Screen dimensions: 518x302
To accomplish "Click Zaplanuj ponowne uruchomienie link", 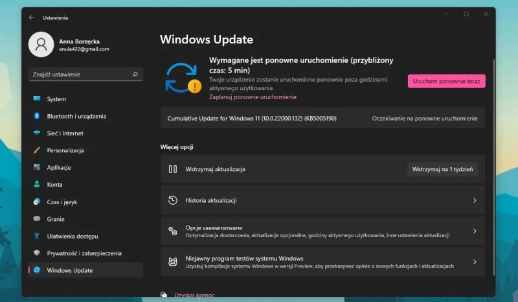I will click(253, 97).
